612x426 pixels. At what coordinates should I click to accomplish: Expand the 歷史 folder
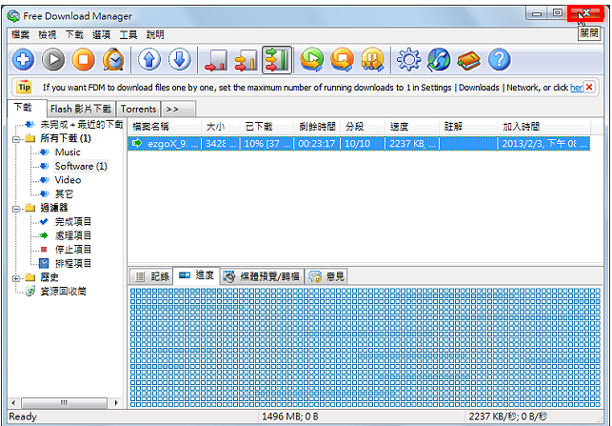pos(16,278)
